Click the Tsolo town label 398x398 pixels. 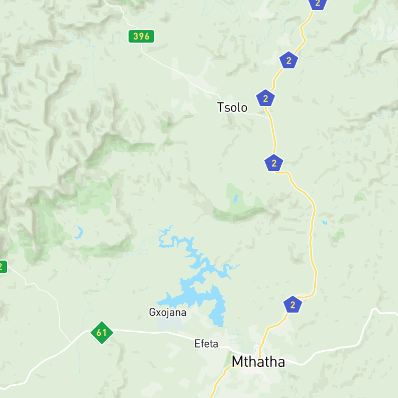pos(232,107)
